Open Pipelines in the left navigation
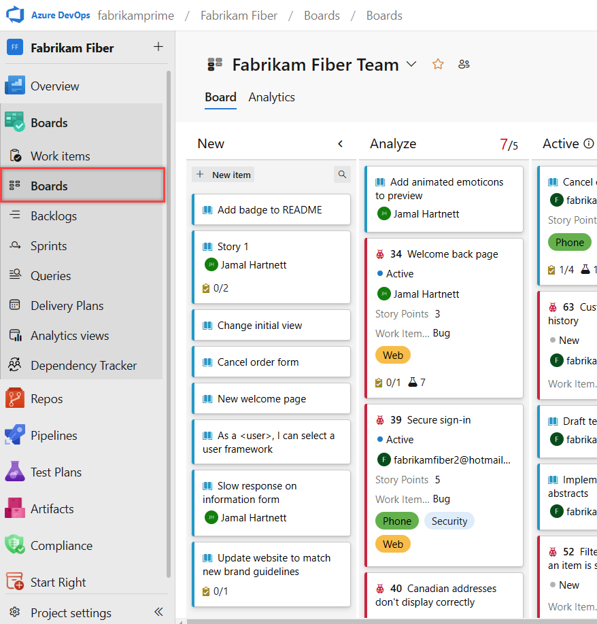Screen dimensions: 597x624 tap(53, 436)
